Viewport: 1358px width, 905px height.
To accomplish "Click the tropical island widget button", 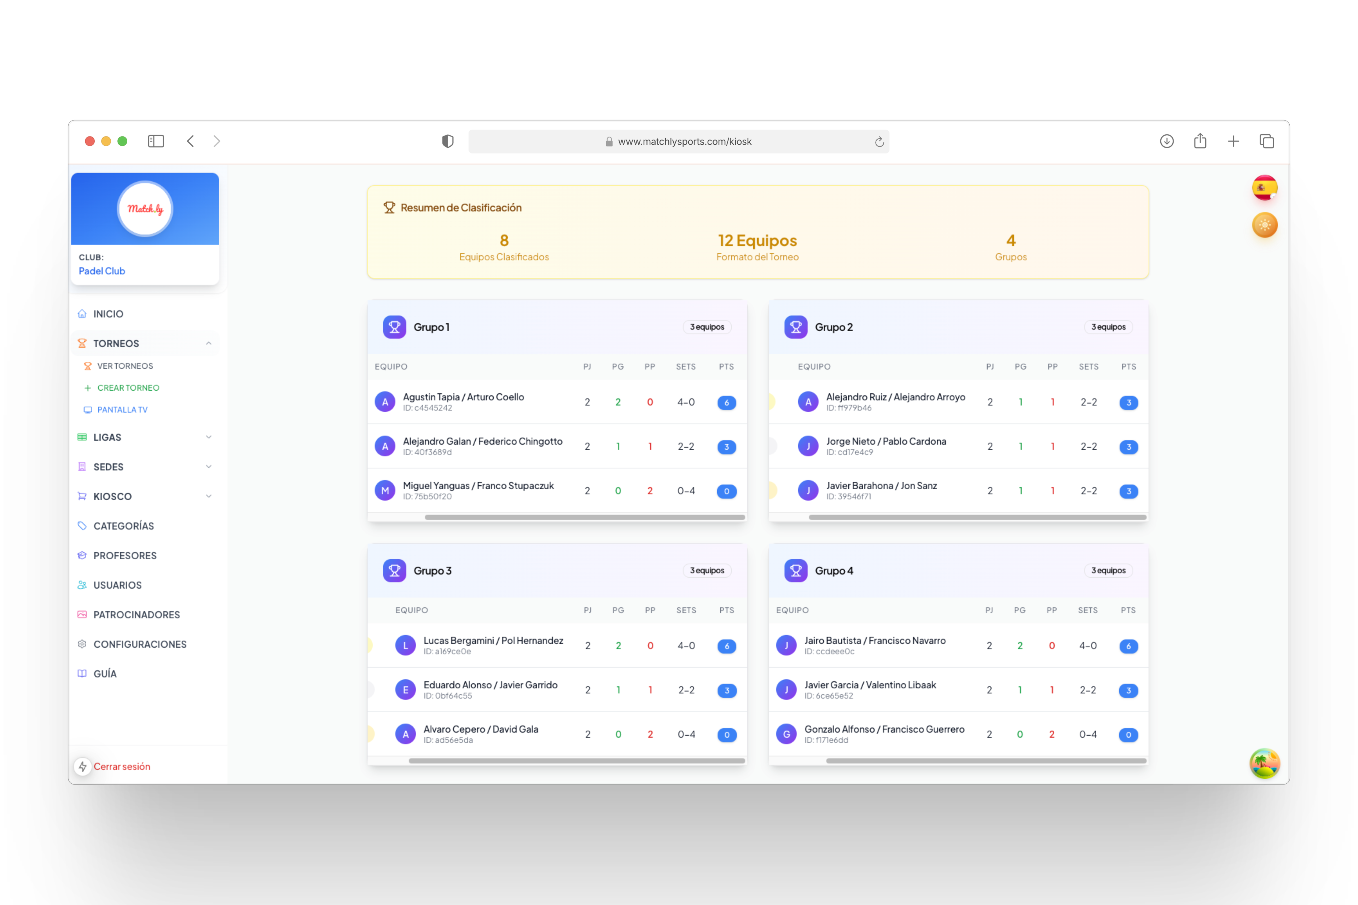I will point(1265,764).
